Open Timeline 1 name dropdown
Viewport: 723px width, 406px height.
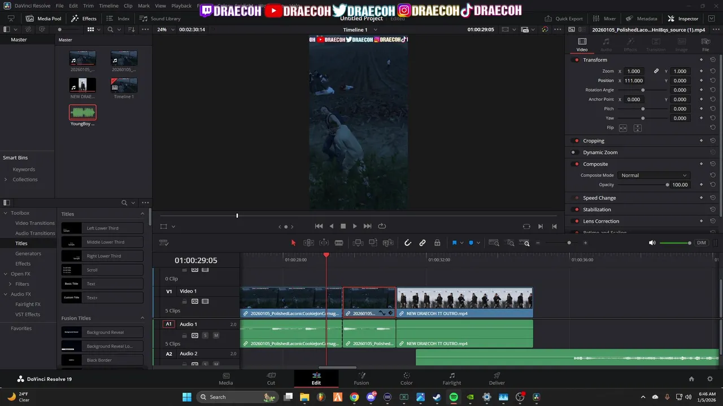coord(360,29)
